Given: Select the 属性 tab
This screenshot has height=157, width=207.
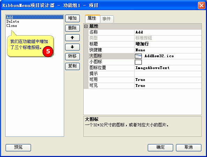Looking at the screenshot, I should click(x=92, y=18).
